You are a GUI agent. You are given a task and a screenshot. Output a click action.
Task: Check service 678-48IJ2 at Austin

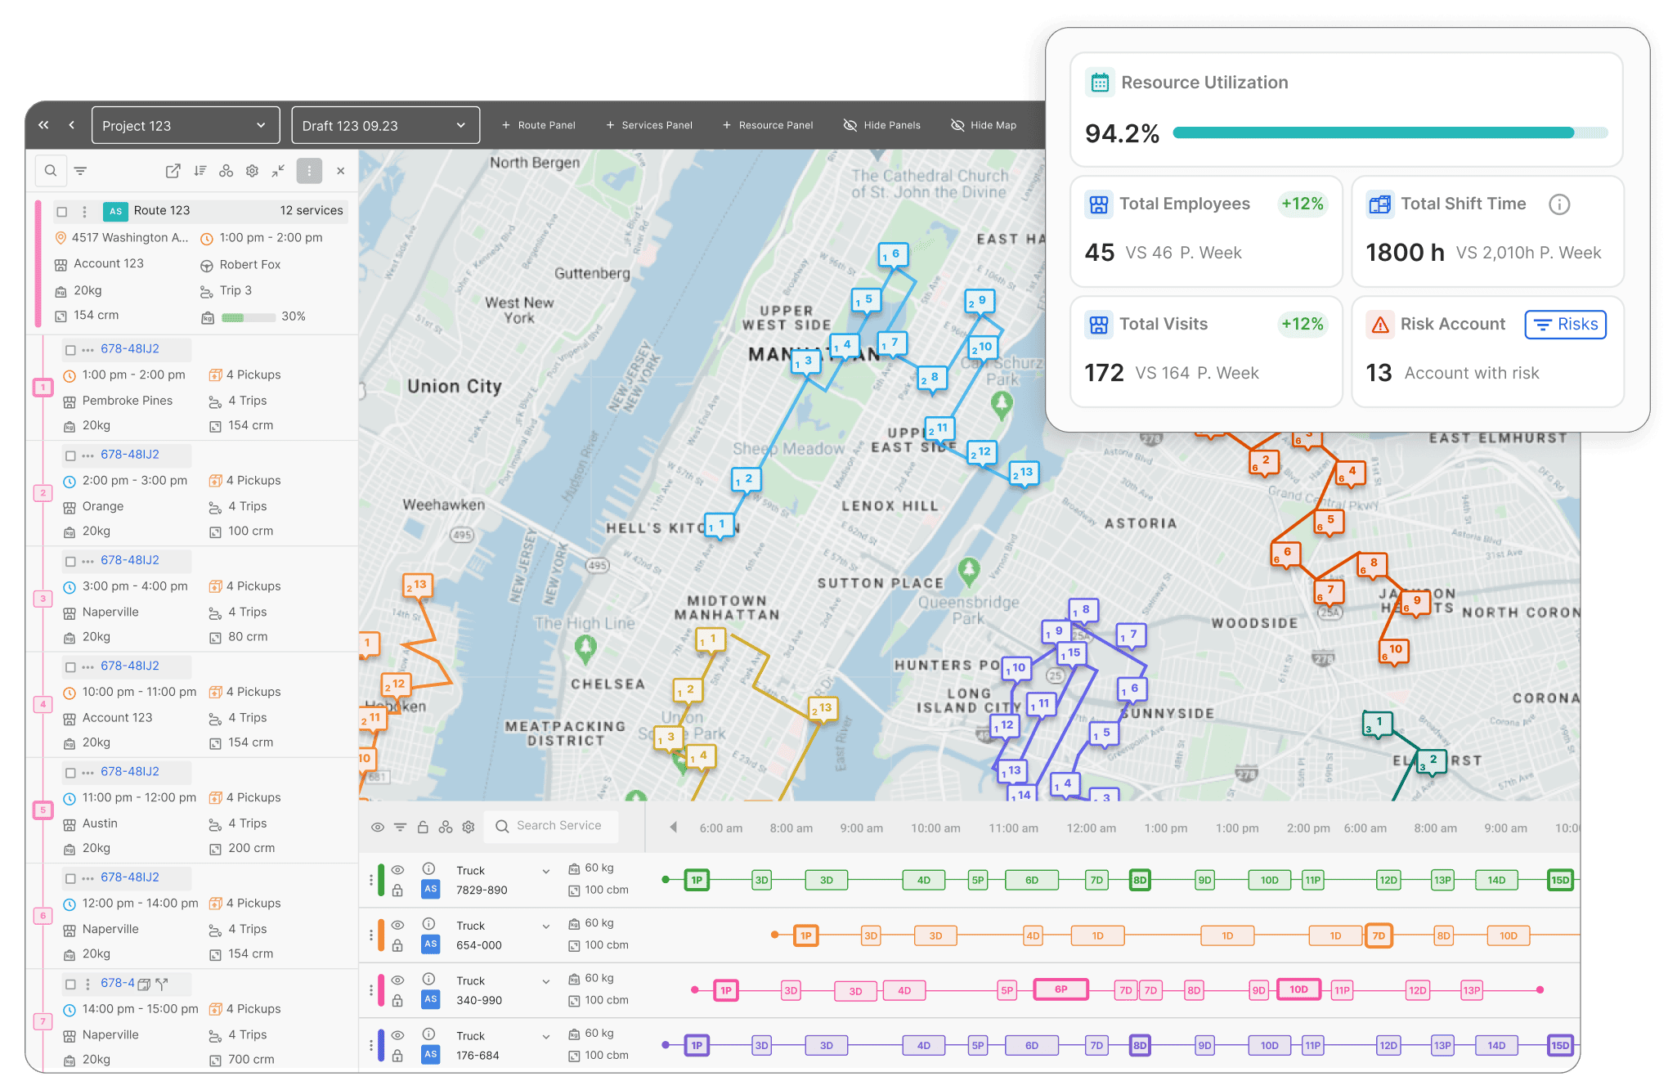(x=70, y=773)
